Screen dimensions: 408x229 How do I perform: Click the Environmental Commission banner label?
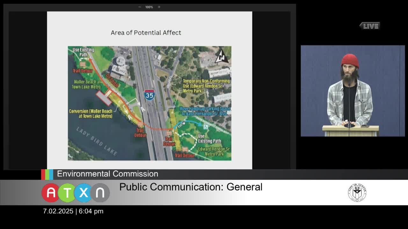(x=107, y=174)
